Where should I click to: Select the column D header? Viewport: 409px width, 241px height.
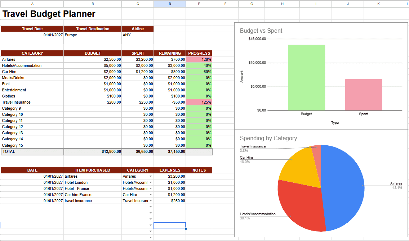coord(169,4)
